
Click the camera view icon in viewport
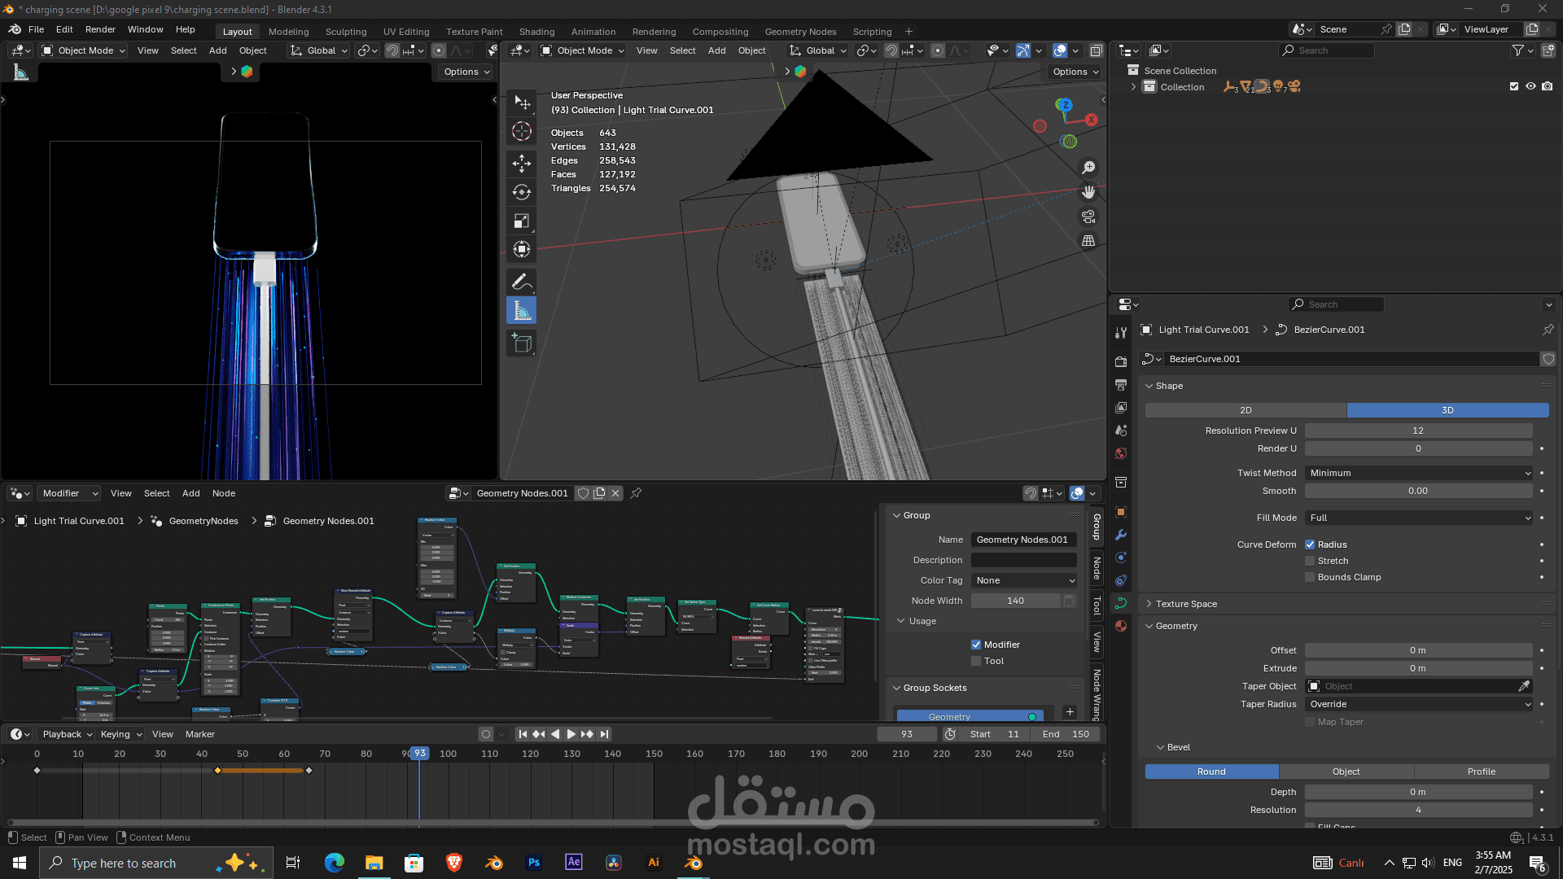(x=1088, y=216)
